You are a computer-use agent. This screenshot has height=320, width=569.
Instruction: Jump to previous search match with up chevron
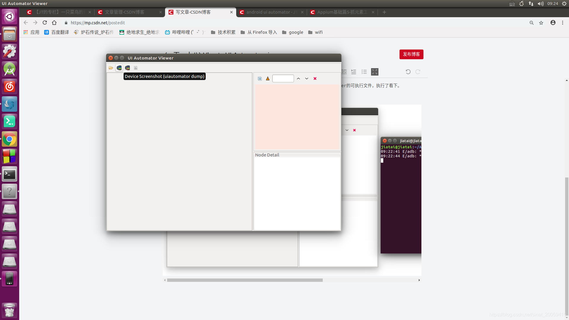pos(299,79)
